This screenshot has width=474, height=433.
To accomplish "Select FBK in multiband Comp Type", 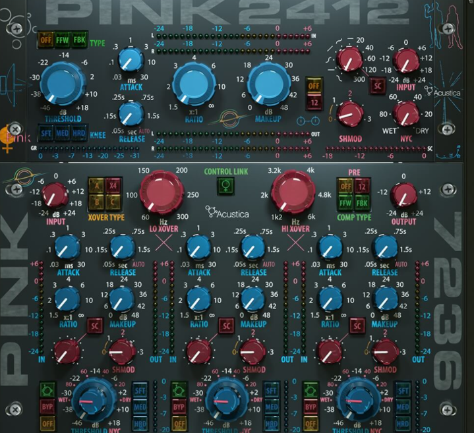I will tap(362, 202).
